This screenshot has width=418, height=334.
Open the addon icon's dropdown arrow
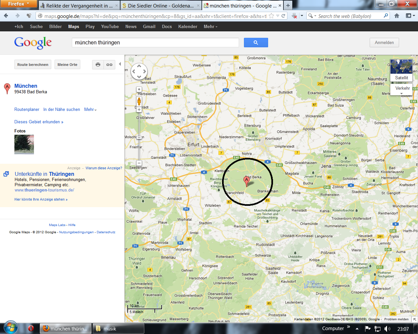(x=302, y=16)
